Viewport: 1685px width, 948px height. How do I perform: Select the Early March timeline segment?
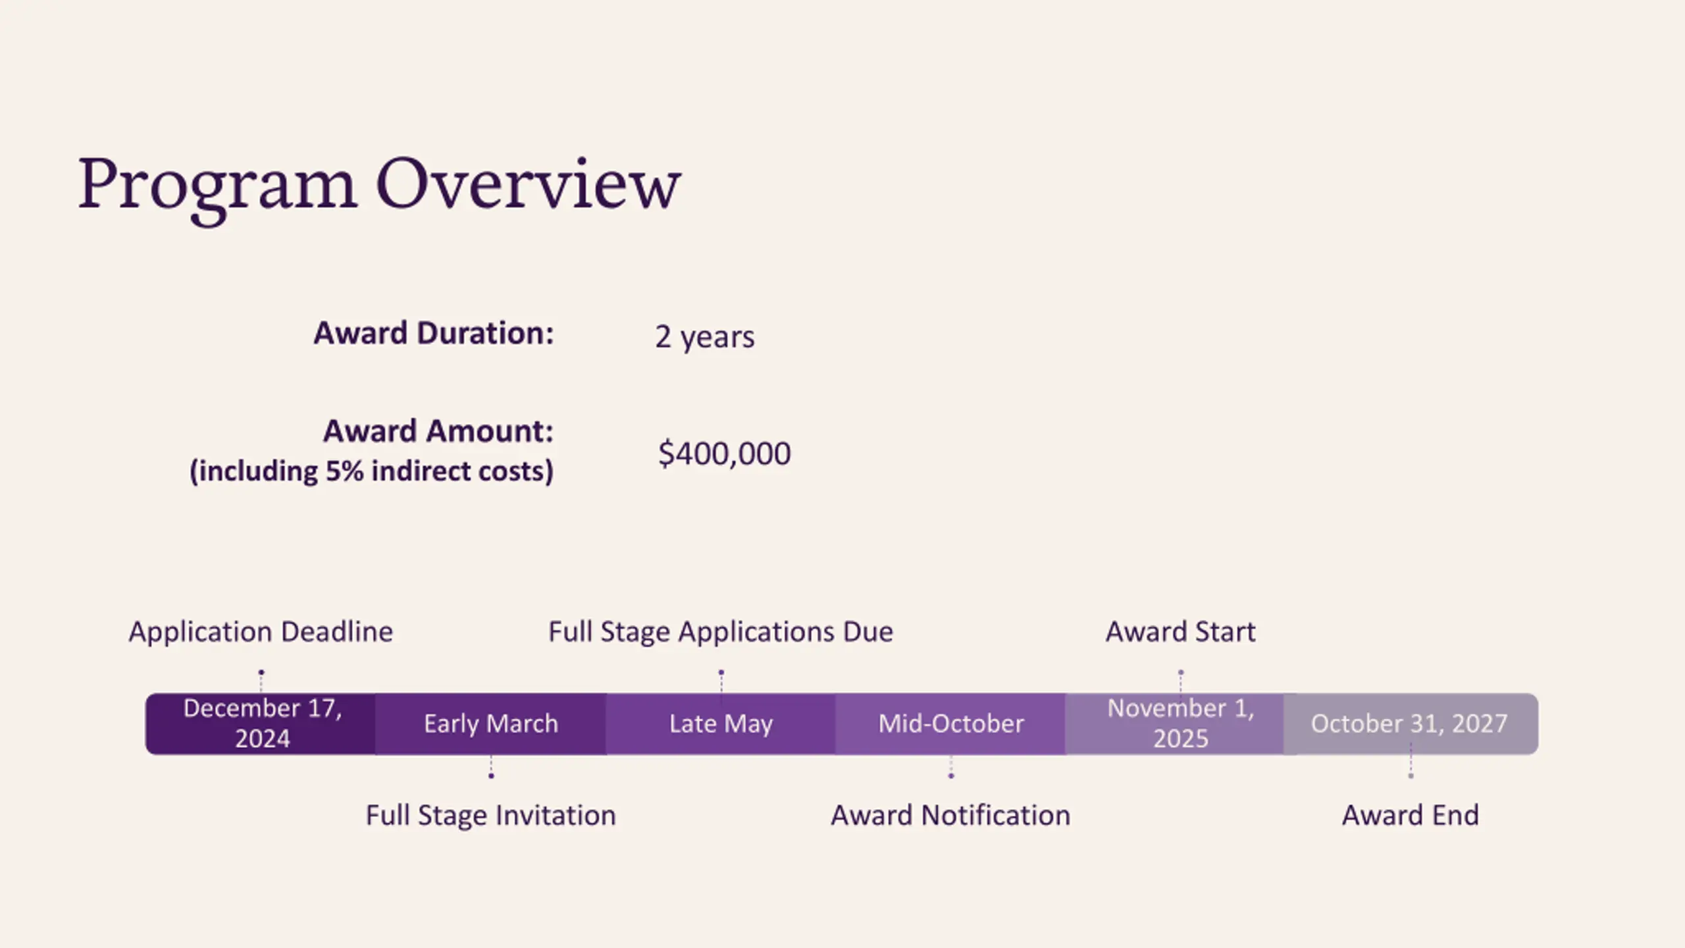[491, 724]
